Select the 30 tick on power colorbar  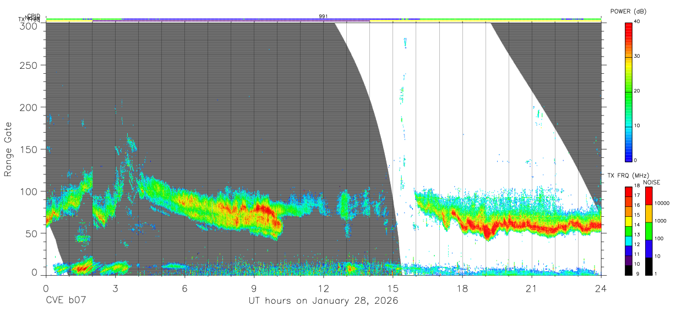tap(637, 56)
